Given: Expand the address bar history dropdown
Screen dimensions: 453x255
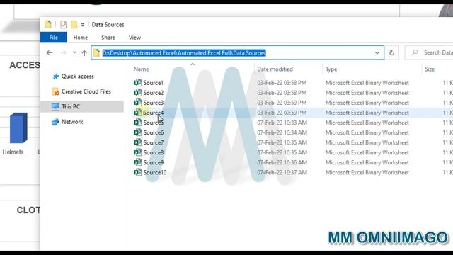Looking at the screenshot, I should 377,52.
